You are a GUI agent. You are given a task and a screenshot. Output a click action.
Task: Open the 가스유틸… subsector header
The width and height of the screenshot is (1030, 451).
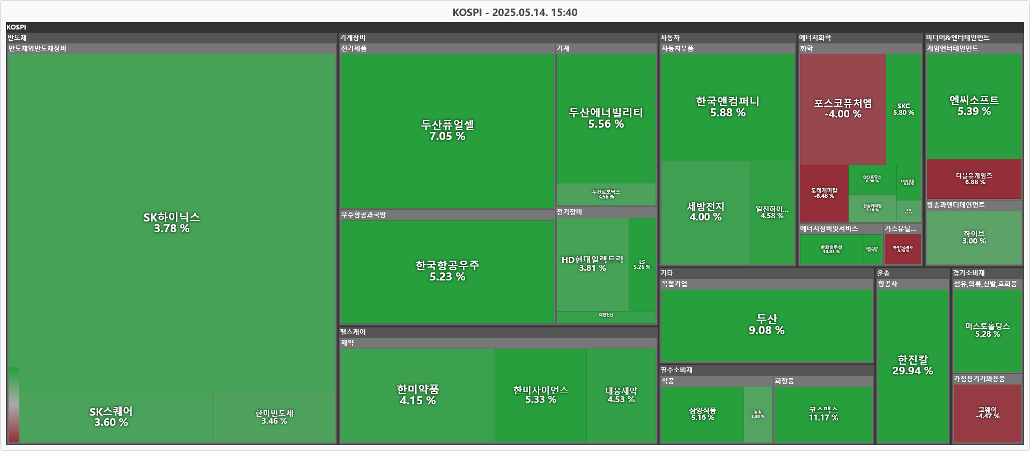tap(903, 228)
